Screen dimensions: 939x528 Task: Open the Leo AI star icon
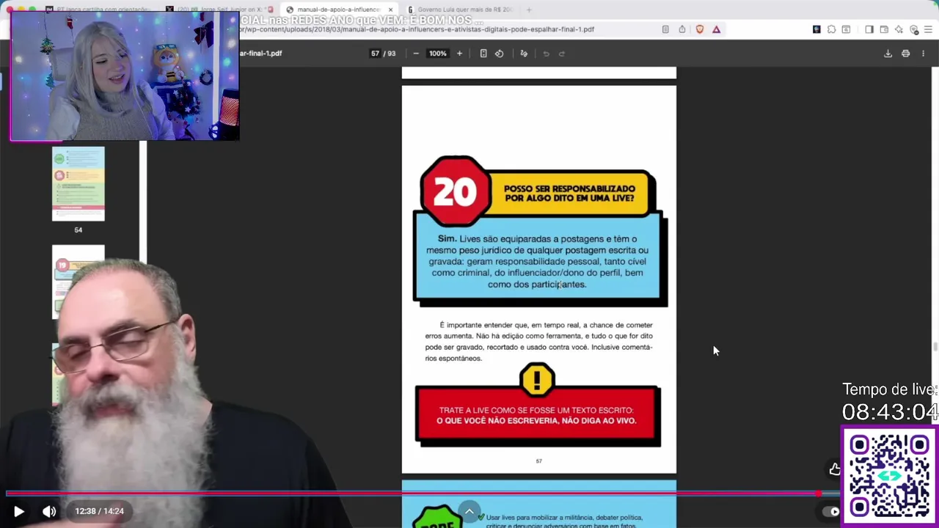click(899, 29)
